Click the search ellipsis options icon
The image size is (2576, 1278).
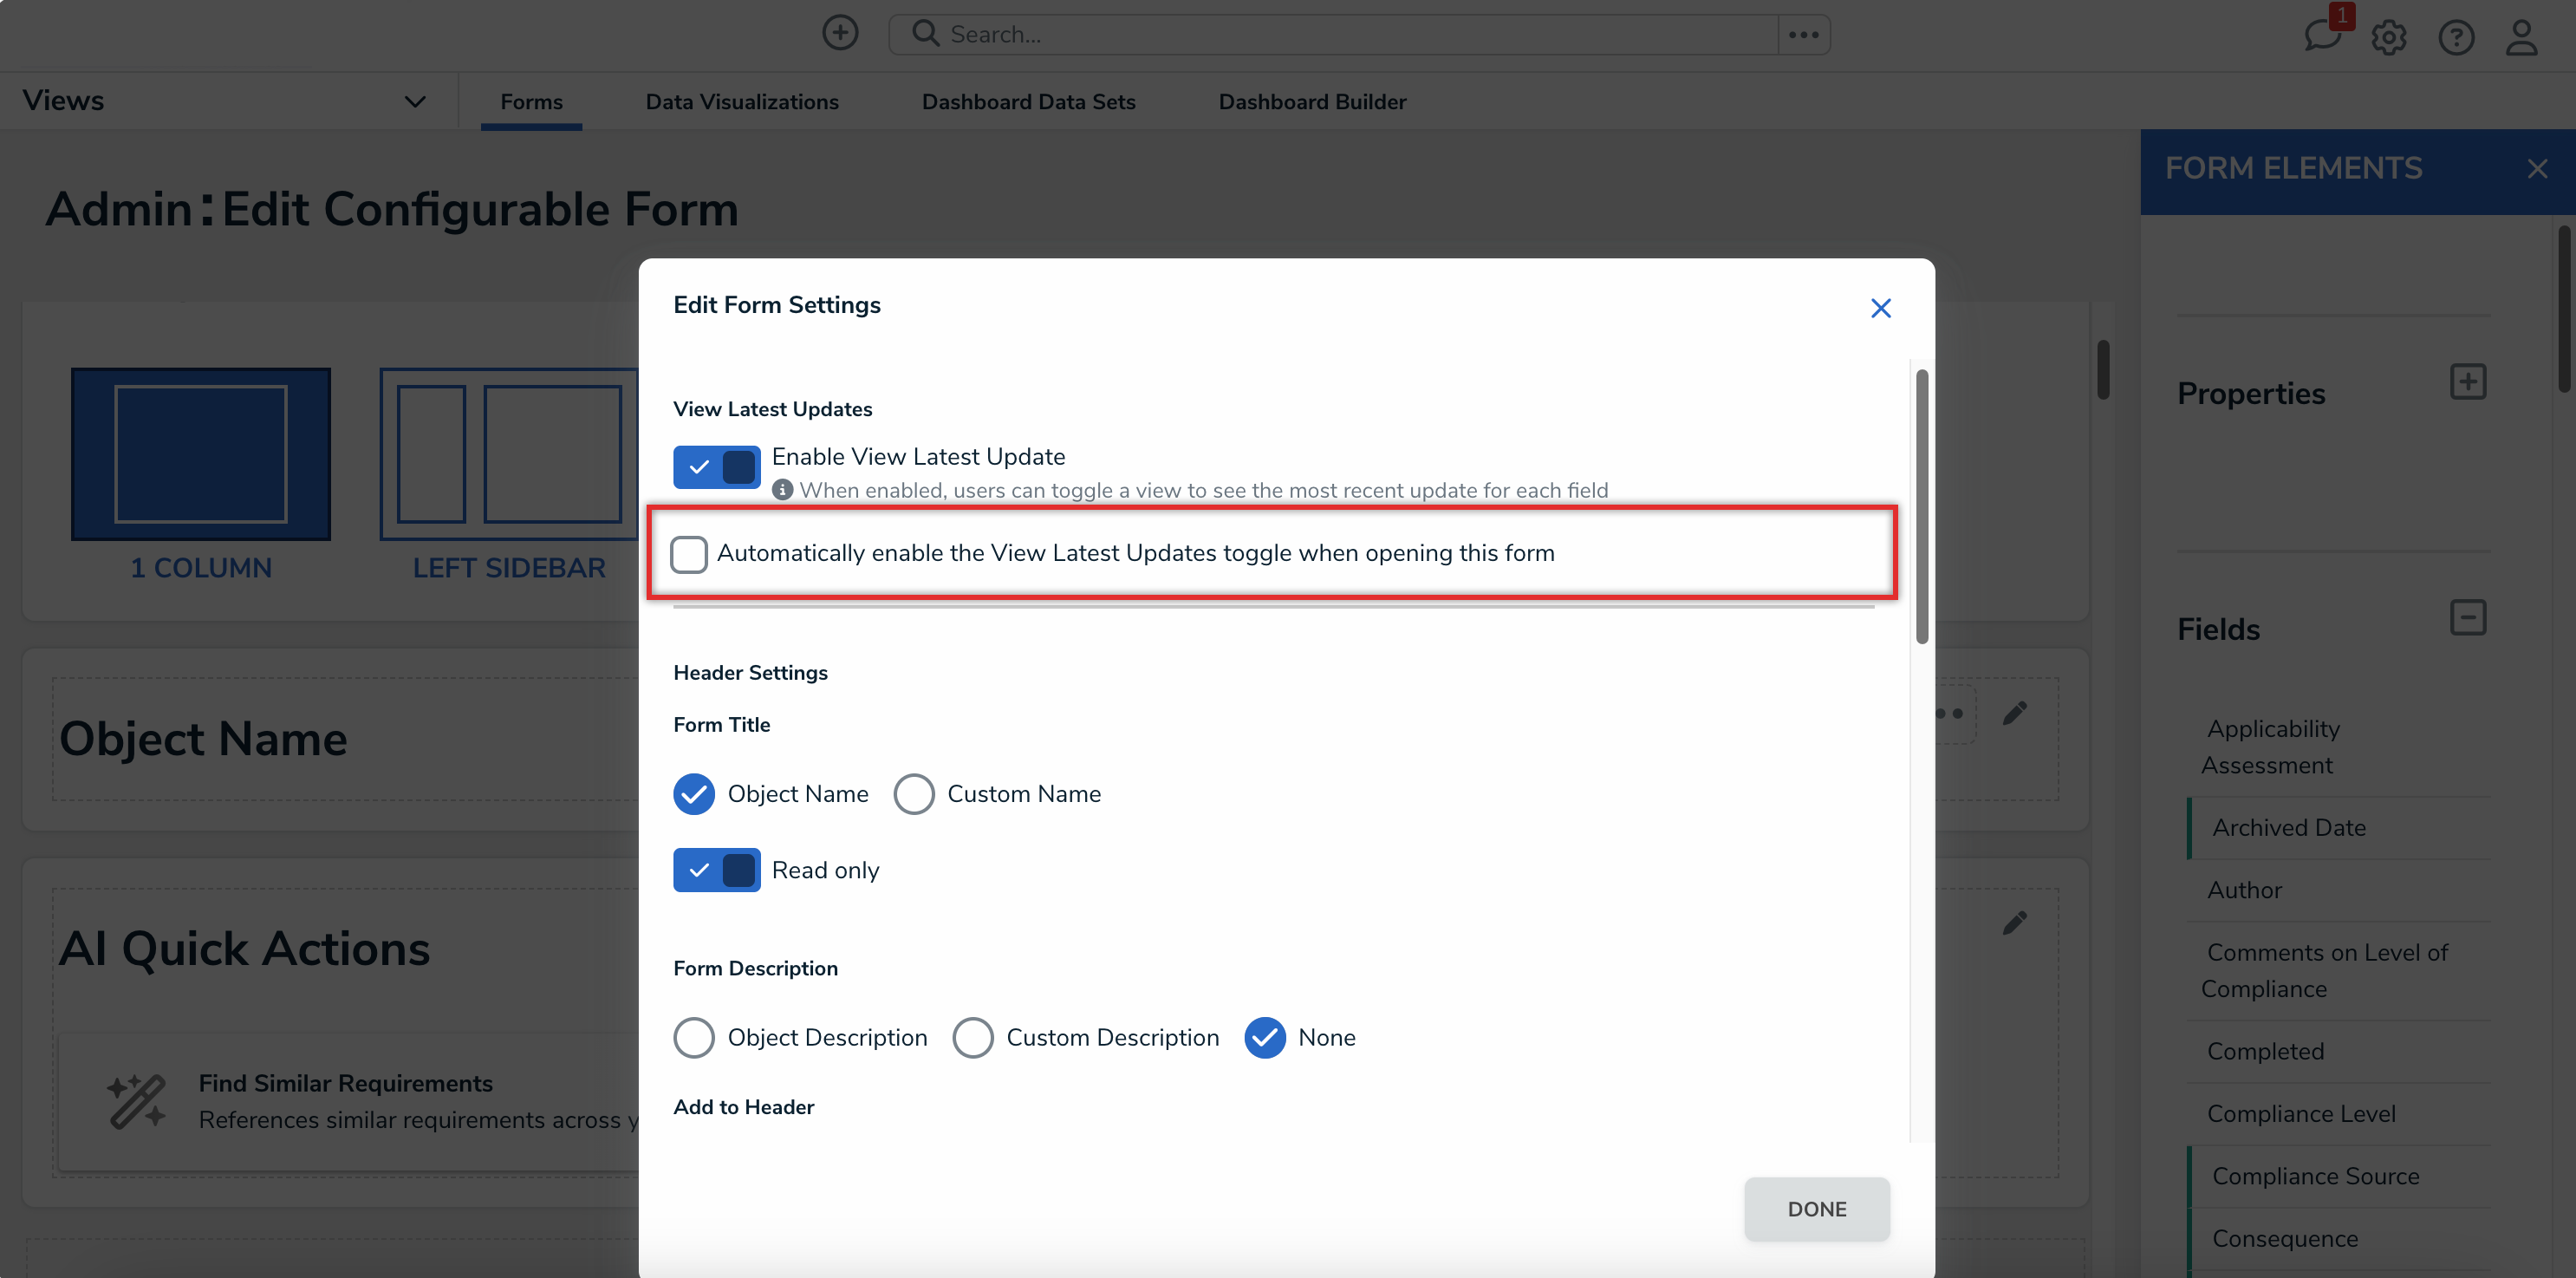1803,35
